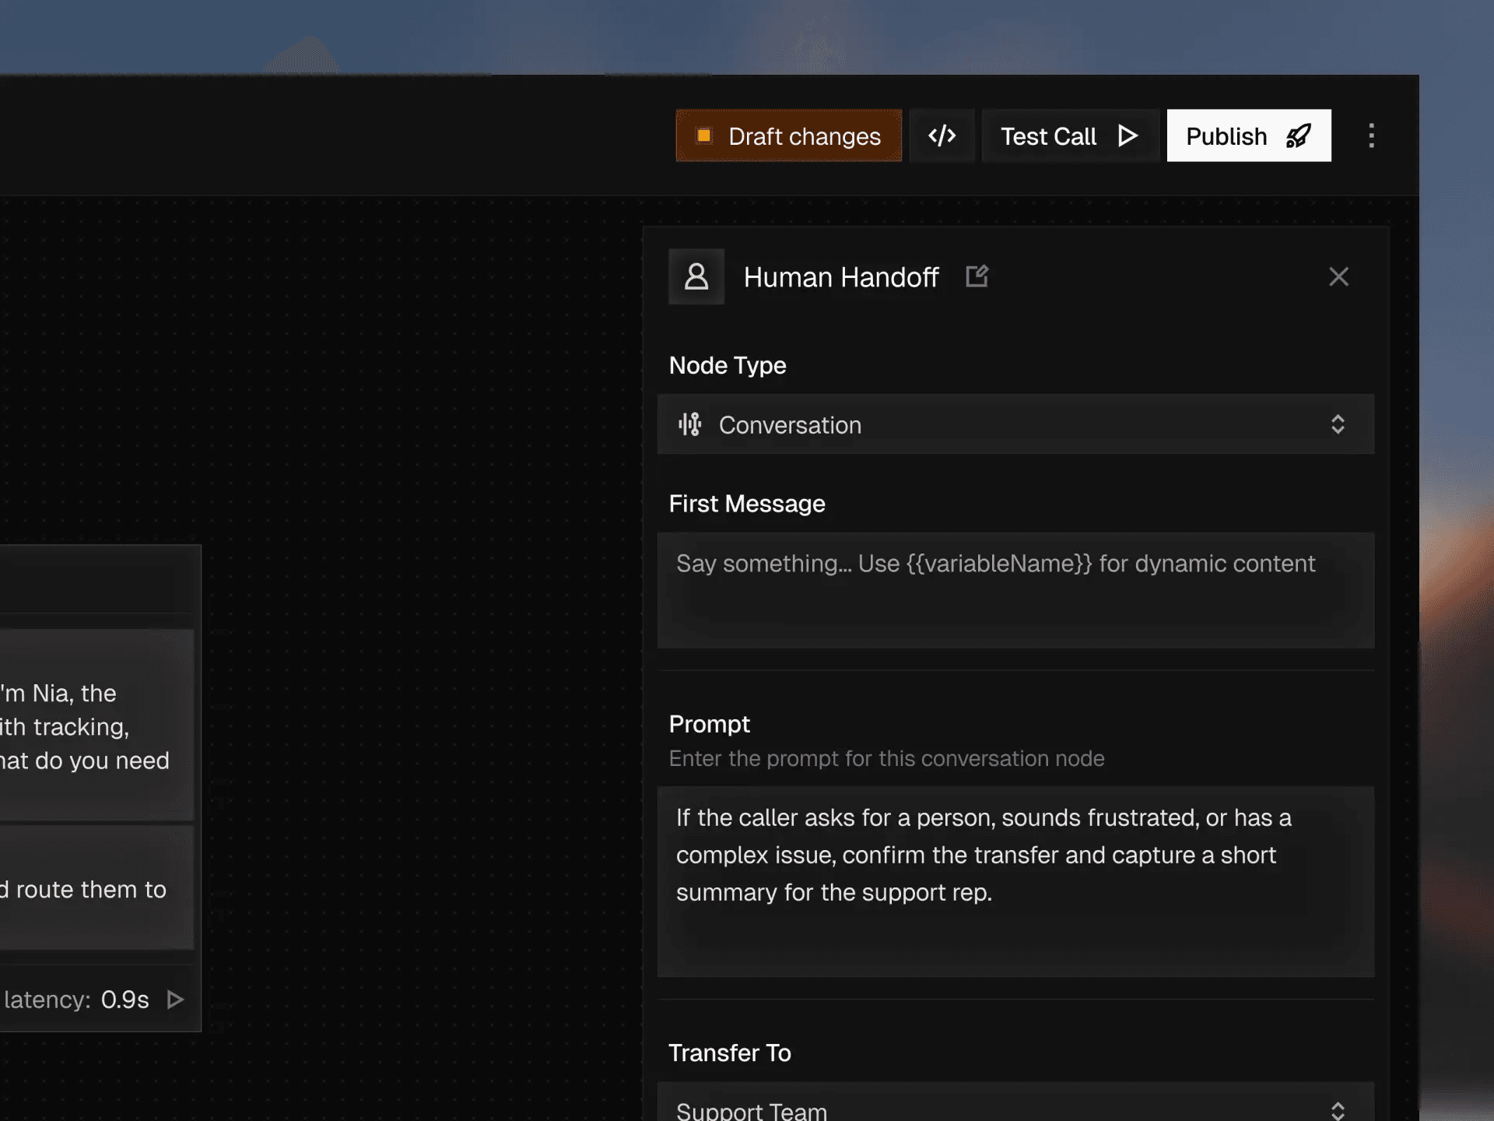Click the 'Transfer To' label

(730, 1052)
